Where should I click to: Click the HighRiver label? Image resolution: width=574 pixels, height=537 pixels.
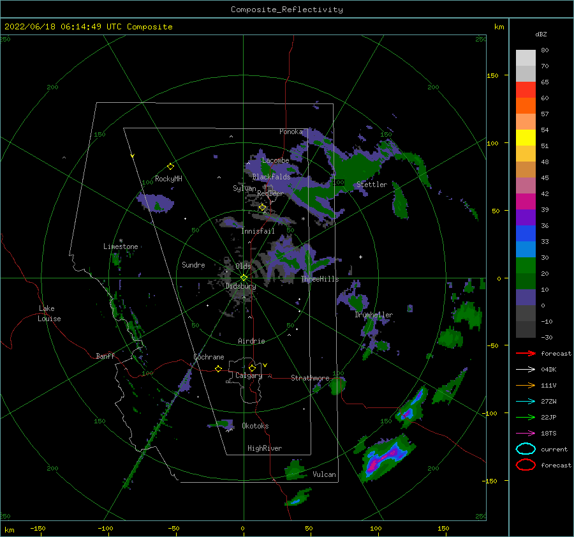(x=265, y=448)
